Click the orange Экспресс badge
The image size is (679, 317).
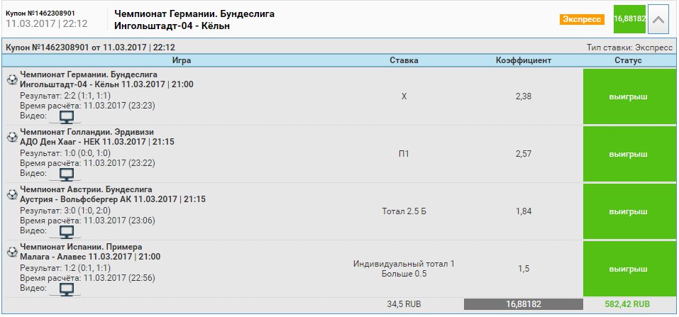582,19
